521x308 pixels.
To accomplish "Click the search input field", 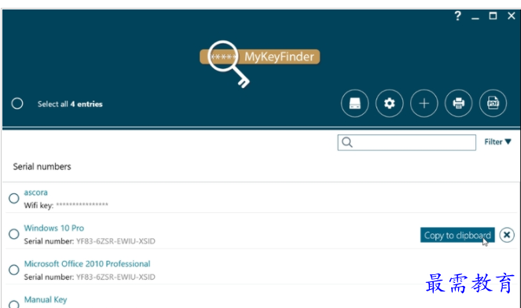I will click(x=407, y=142).
